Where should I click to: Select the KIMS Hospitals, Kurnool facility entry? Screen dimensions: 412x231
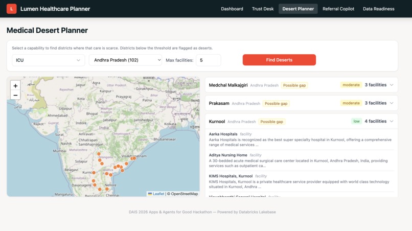pos(301,181)
